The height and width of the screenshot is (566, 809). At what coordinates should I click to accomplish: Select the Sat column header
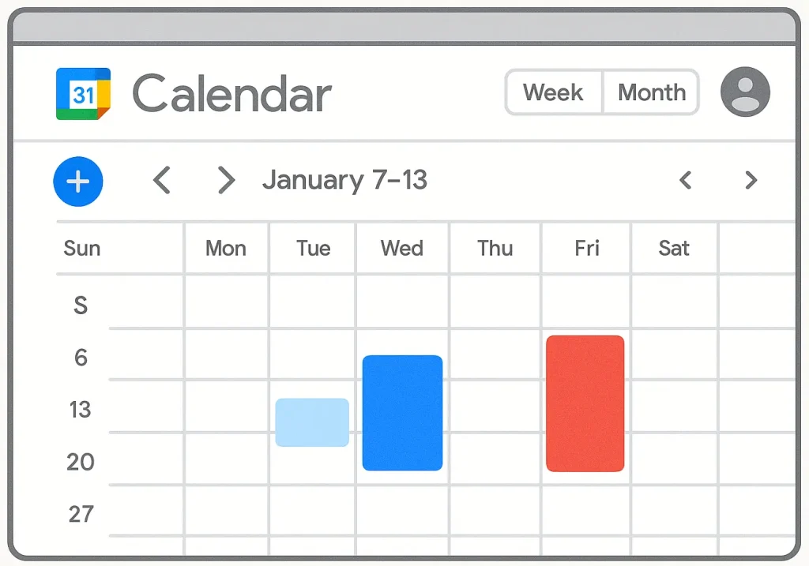click(x=674, y=249)
